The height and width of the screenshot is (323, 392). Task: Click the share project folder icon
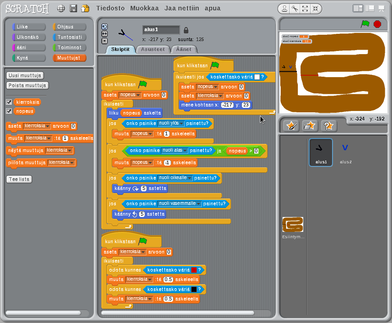[x=85, y=9]
